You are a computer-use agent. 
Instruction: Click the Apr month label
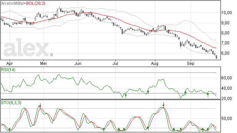pyautogui.click(x=10, y=63)
